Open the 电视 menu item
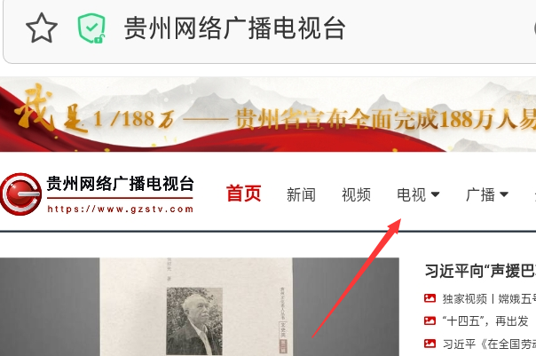The width and height of the screenshot is (536, 356). coord(411,194)
